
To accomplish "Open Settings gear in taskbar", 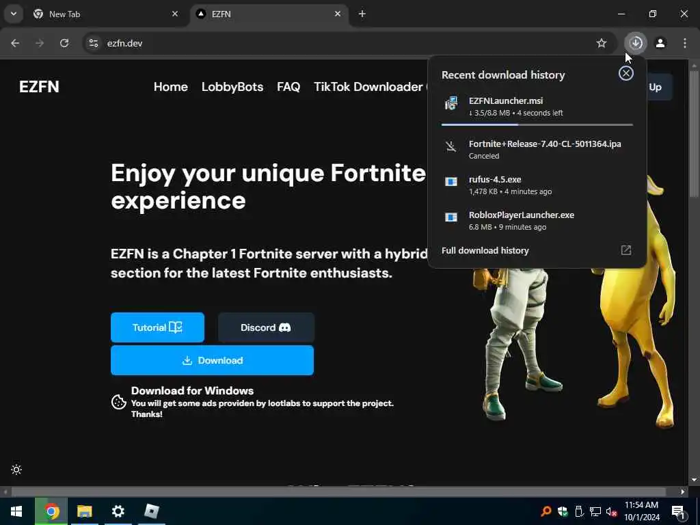I will point(118,511).
